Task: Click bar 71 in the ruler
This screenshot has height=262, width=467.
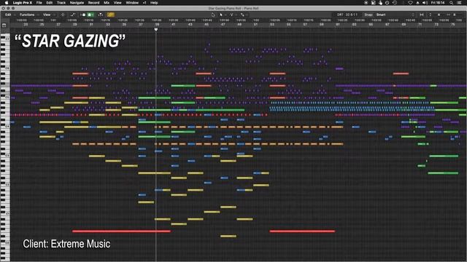Action: 420,25
